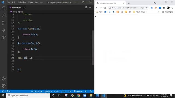This screenshot has width=175, height=98.
Task: Split the editor to the right
Action: (86, 7)
